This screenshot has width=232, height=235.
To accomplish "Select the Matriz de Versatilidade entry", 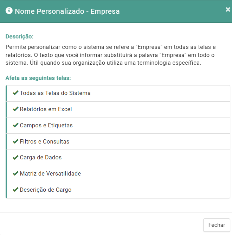I will click(x=50, y=174).
